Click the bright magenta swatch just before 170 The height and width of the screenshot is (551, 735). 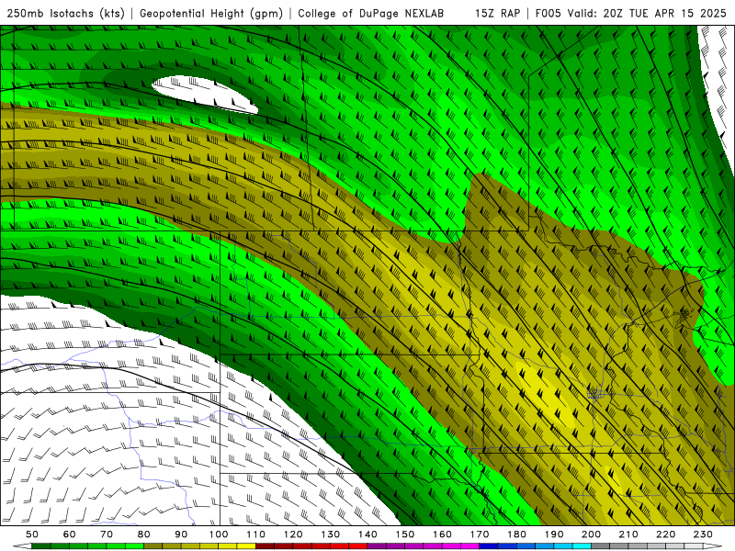[x=470, y=546]
